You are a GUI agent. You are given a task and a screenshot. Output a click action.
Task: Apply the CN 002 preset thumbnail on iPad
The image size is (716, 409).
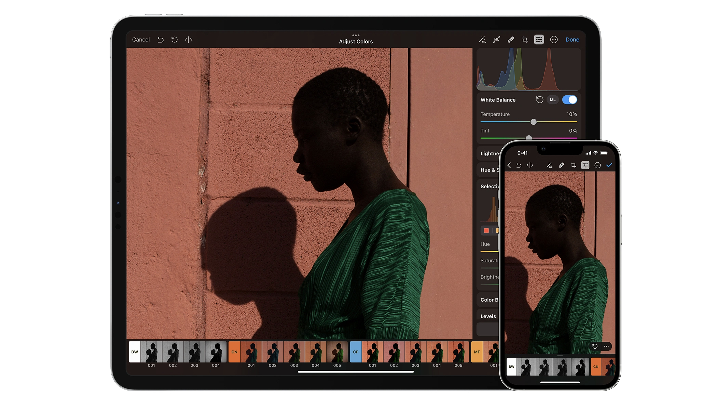[x=273, y=352]
